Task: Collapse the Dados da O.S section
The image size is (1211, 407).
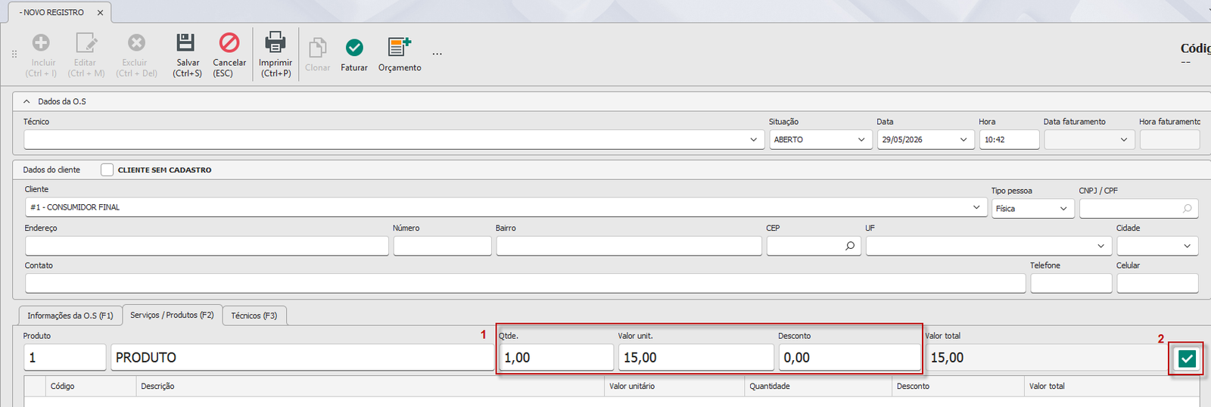Action: coord(27,101)
